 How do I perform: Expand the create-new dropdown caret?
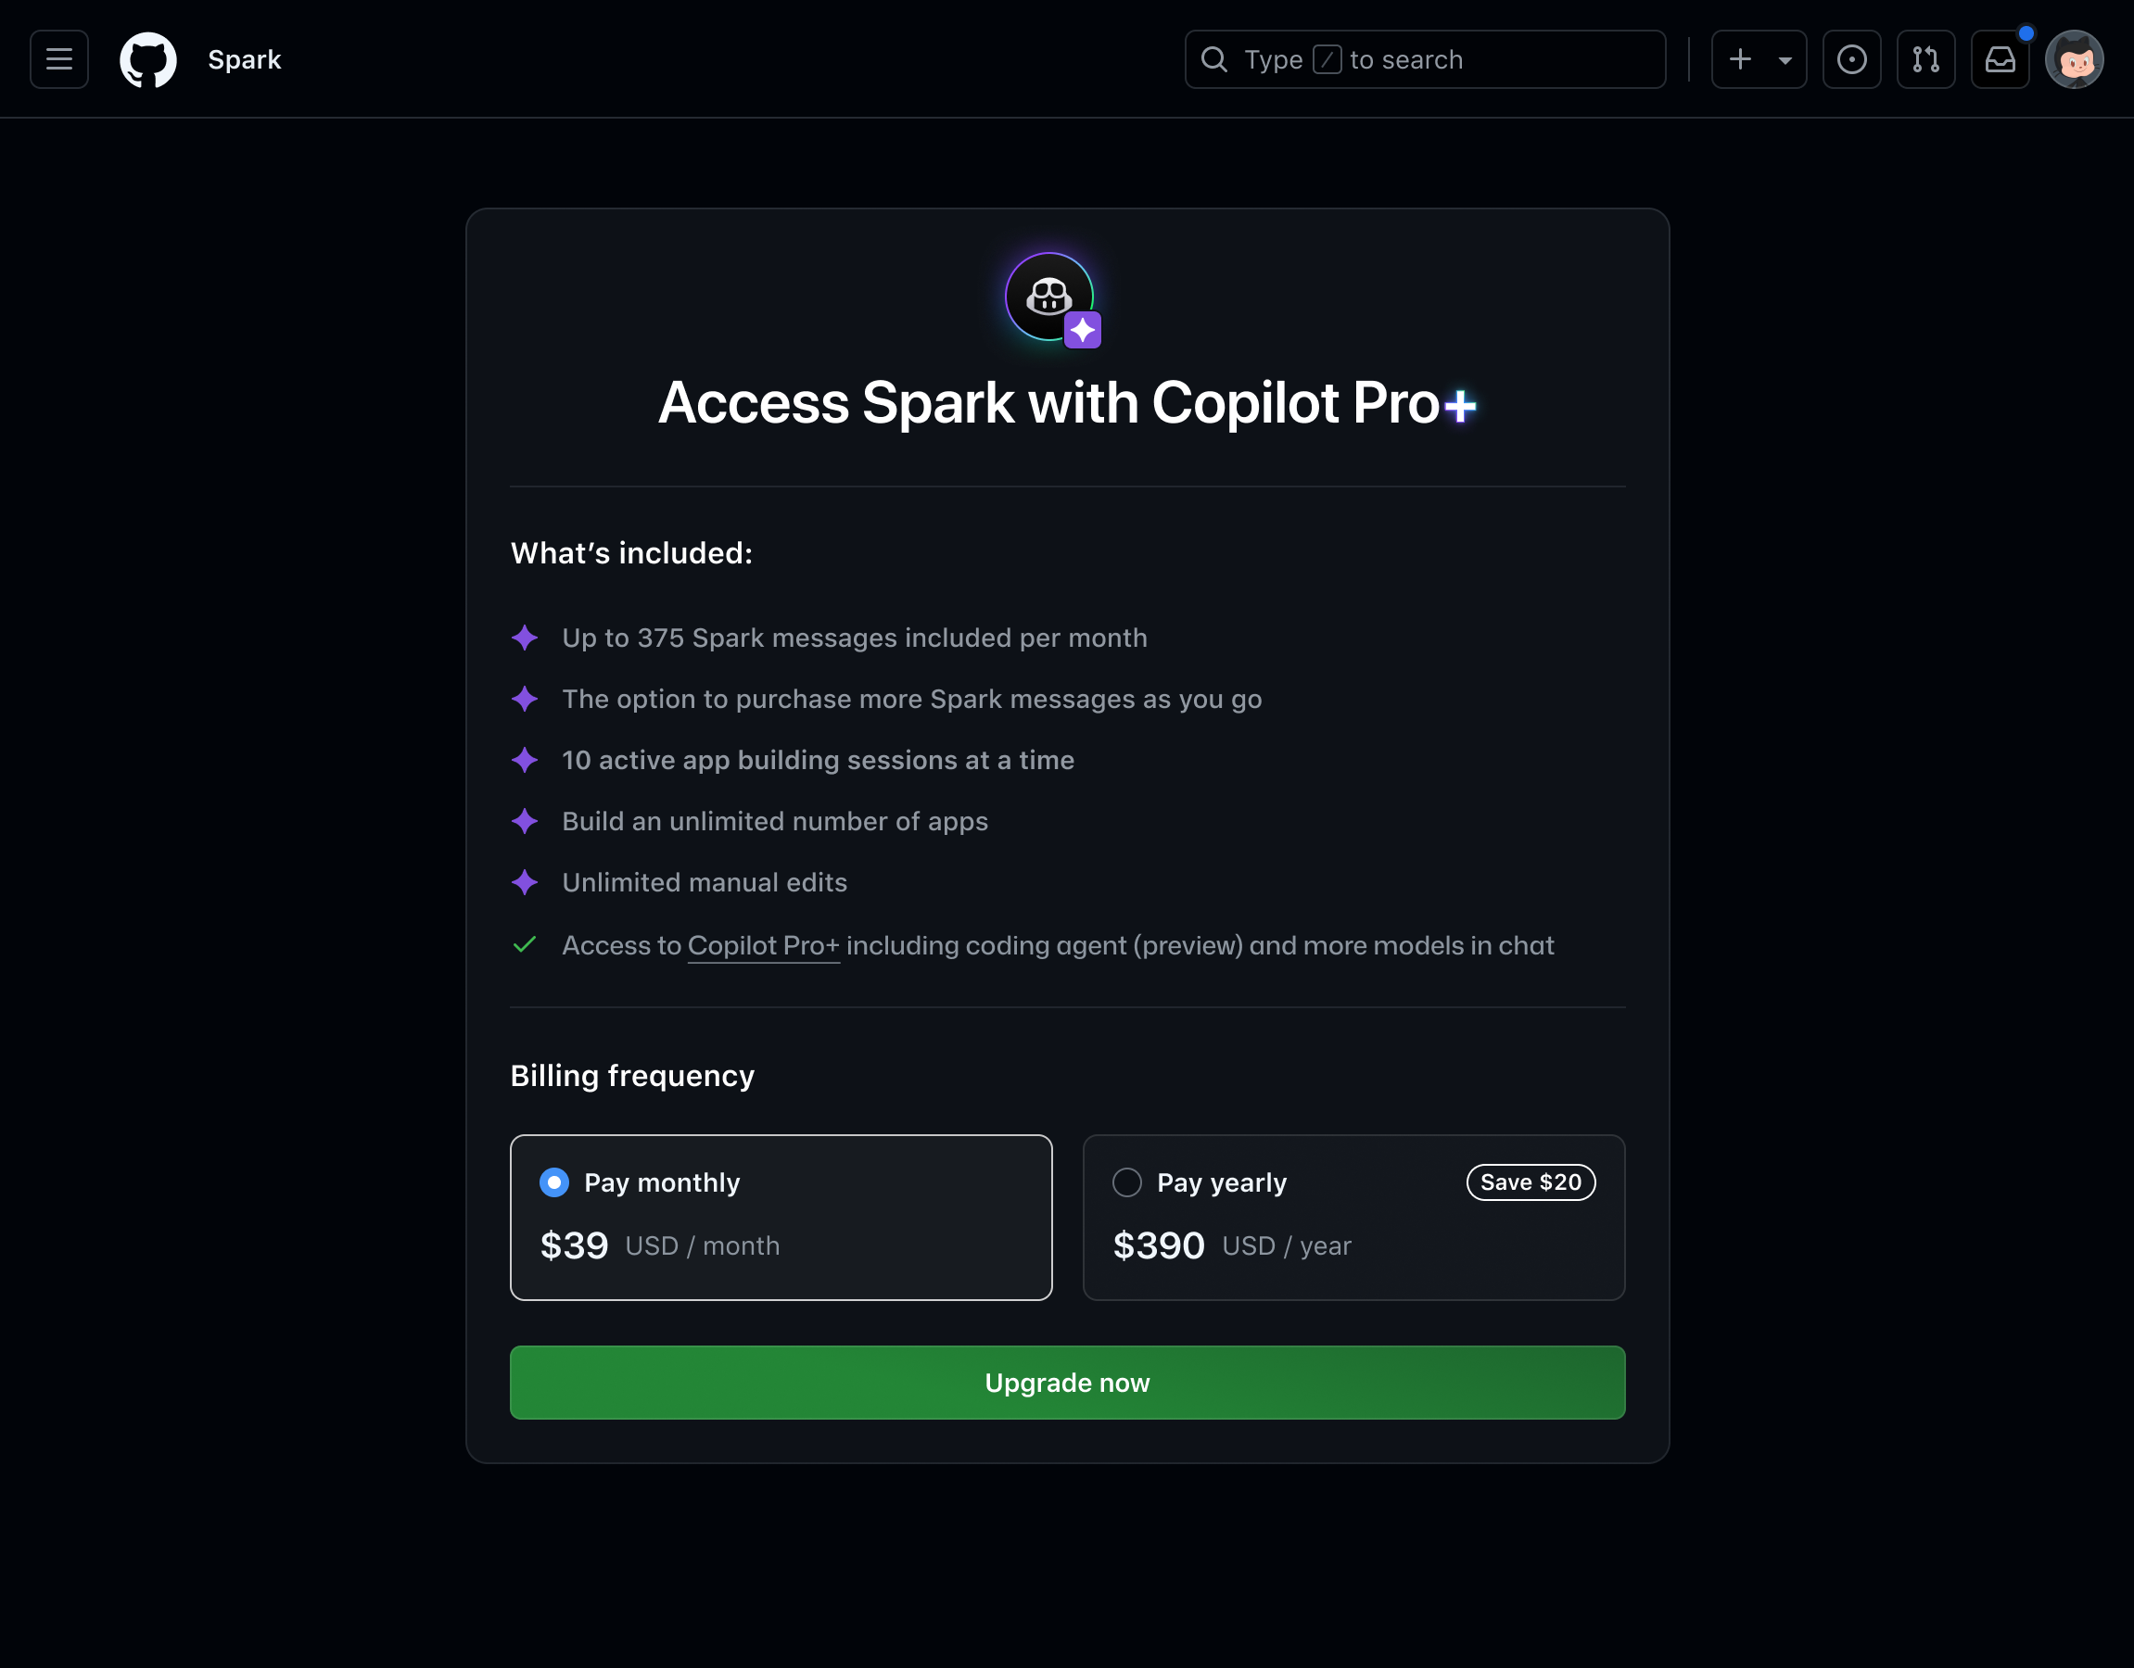1785,60
